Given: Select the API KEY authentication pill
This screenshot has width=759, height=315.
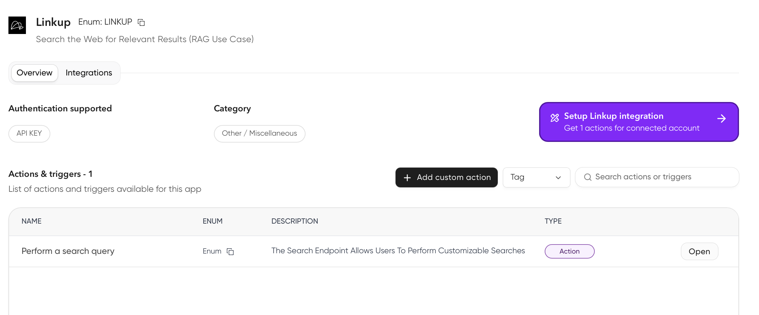Looking at the screenshot, I should coord(29,133).
